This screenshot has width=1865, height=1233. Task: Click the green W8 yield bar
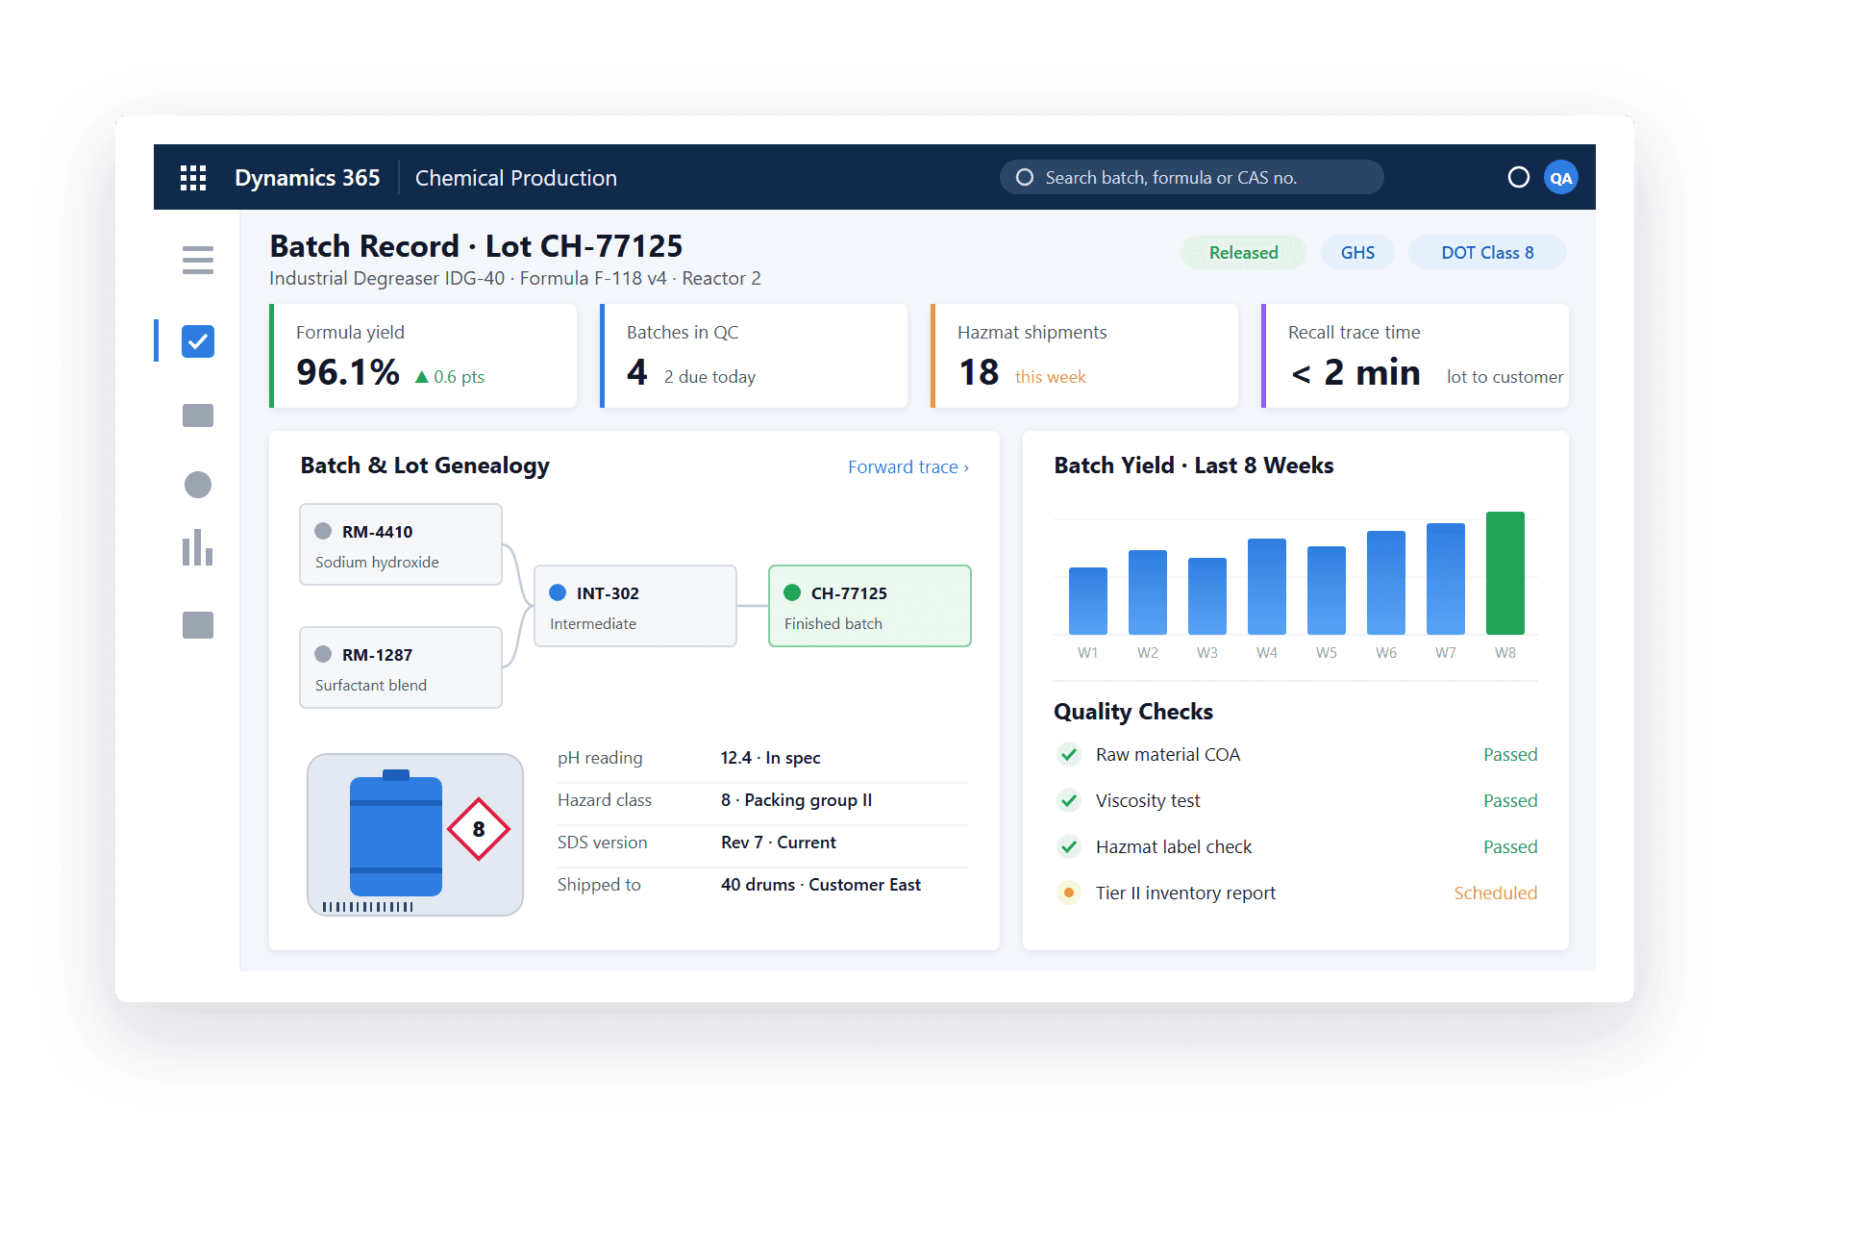click(x=1505, y=573)
